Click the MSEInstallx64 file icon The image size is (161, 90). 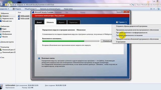pyautogui.click(x=19, y=16)
